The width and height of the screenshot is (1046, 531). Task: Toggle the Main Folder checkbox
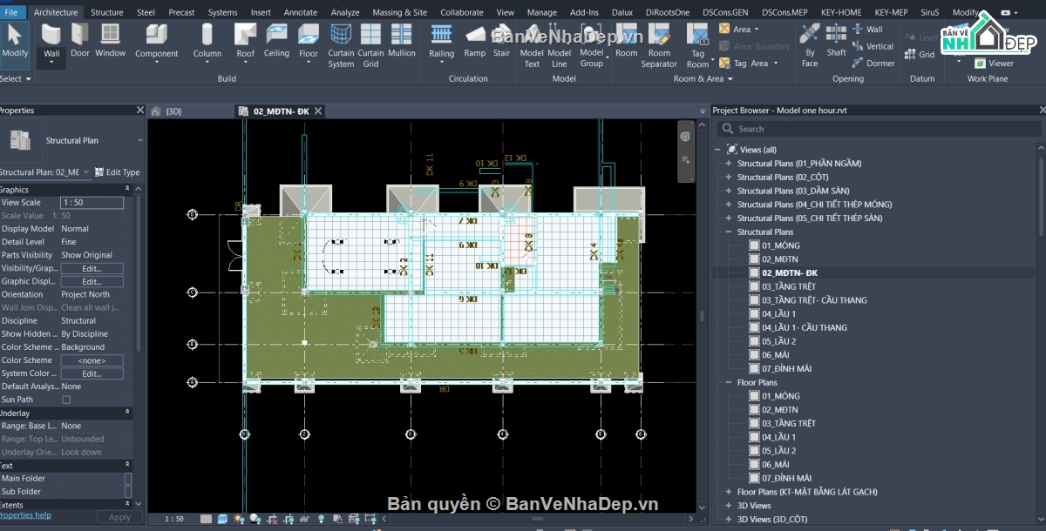(128, 479)
